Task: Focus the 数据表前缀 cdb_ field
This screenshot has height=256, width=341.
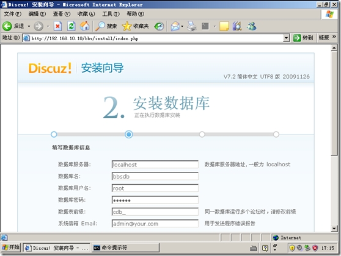Action: tap(155, 212)
